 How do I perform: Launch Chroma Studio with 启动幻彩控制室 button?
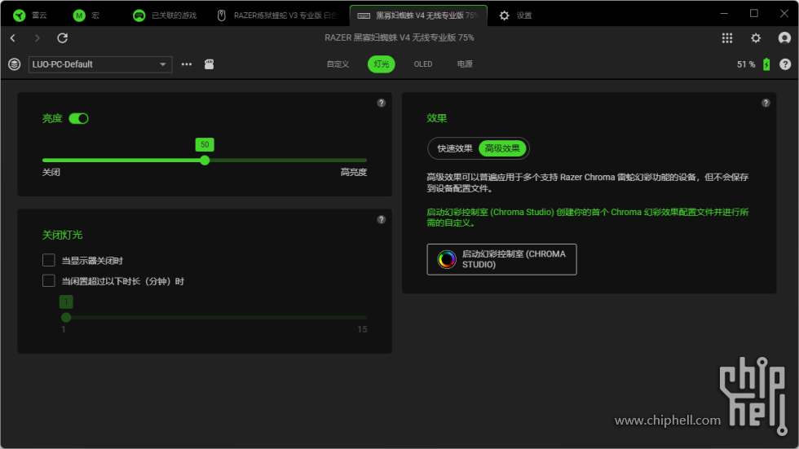501,259
